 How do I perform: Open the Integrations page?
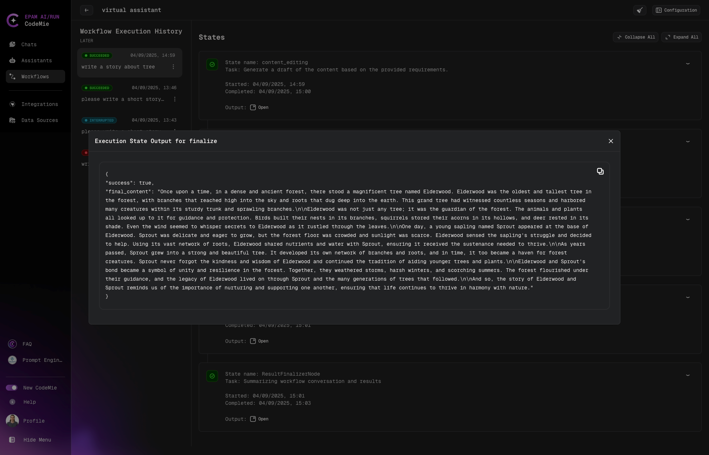click(39, 104)
